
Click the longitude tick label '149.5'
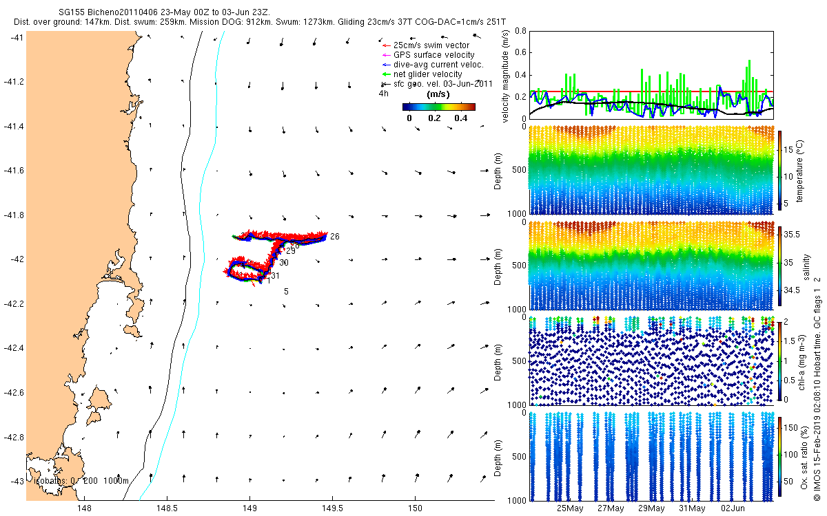333,509
